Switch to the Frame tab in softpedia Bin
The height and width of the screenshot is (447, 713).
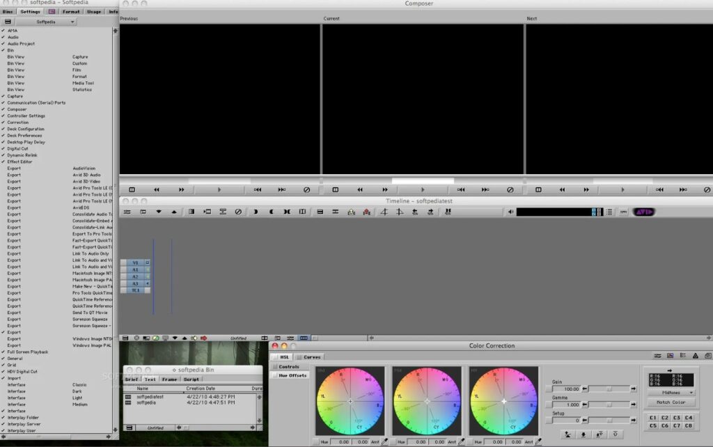tap(171, 379)
